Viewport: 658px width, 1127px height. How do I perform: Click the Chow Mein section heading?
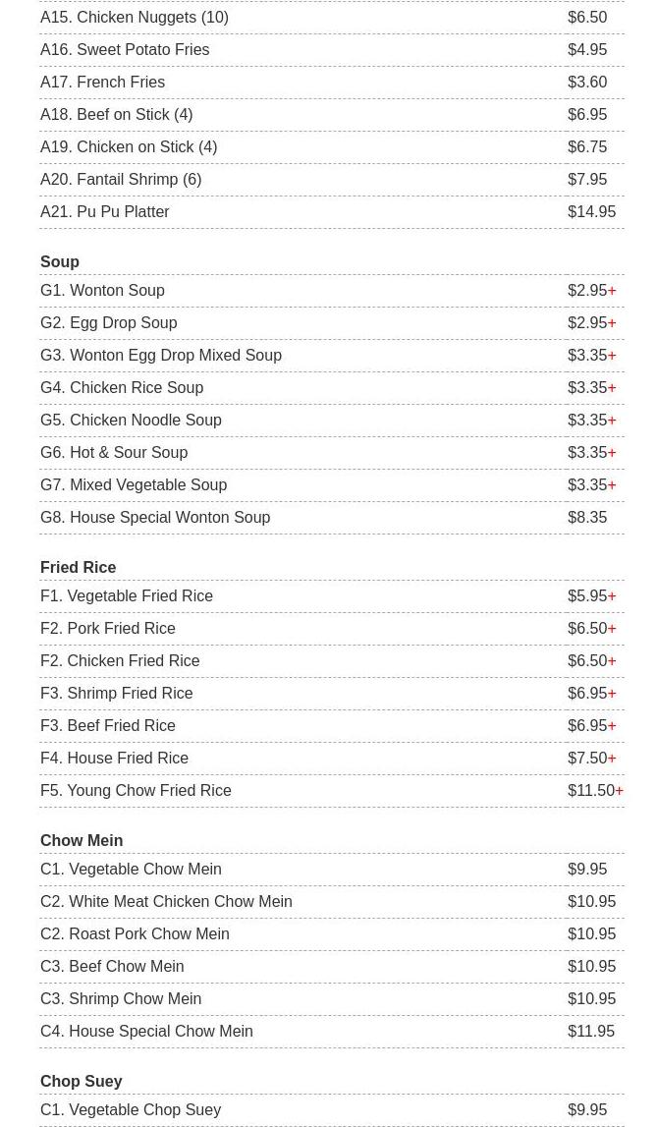82,840
